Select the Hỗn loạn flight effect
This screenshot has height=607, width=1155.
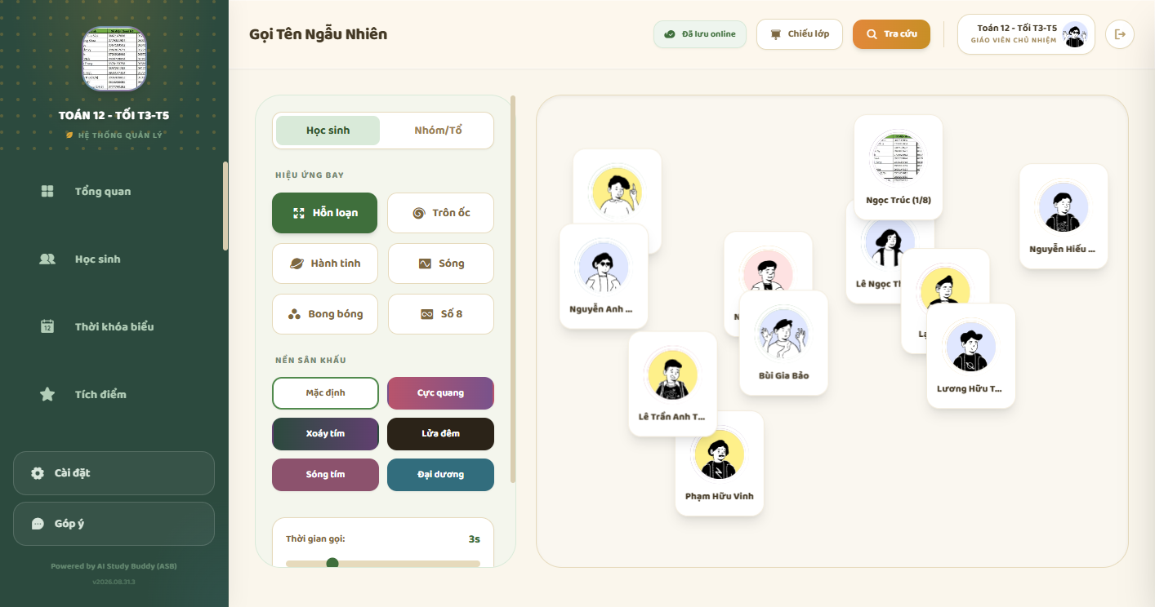[x=325, y=213]
